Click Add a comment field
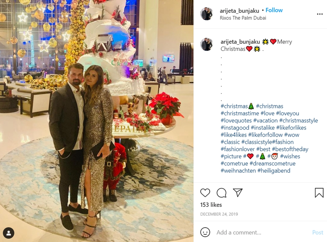The image size is (327, 242). point(263,232)
